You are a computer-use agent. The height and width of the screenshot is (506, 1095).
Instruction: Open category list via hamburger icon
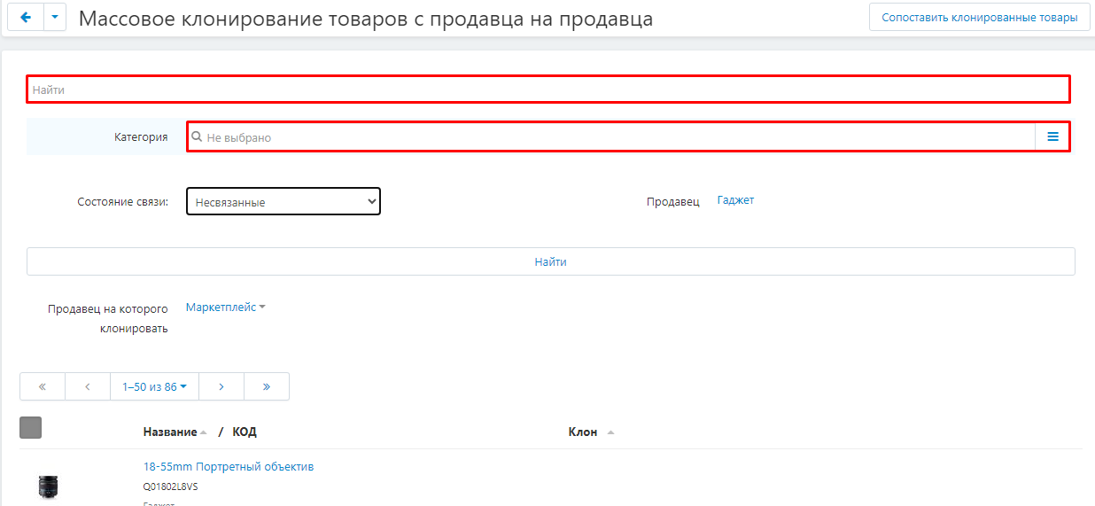[x=1052, y=137]
